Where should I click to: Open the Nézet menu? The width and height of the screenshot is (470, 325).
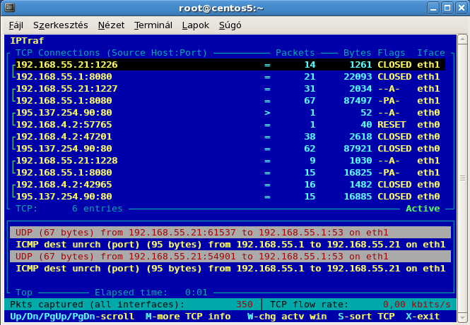tap(111, 25)
